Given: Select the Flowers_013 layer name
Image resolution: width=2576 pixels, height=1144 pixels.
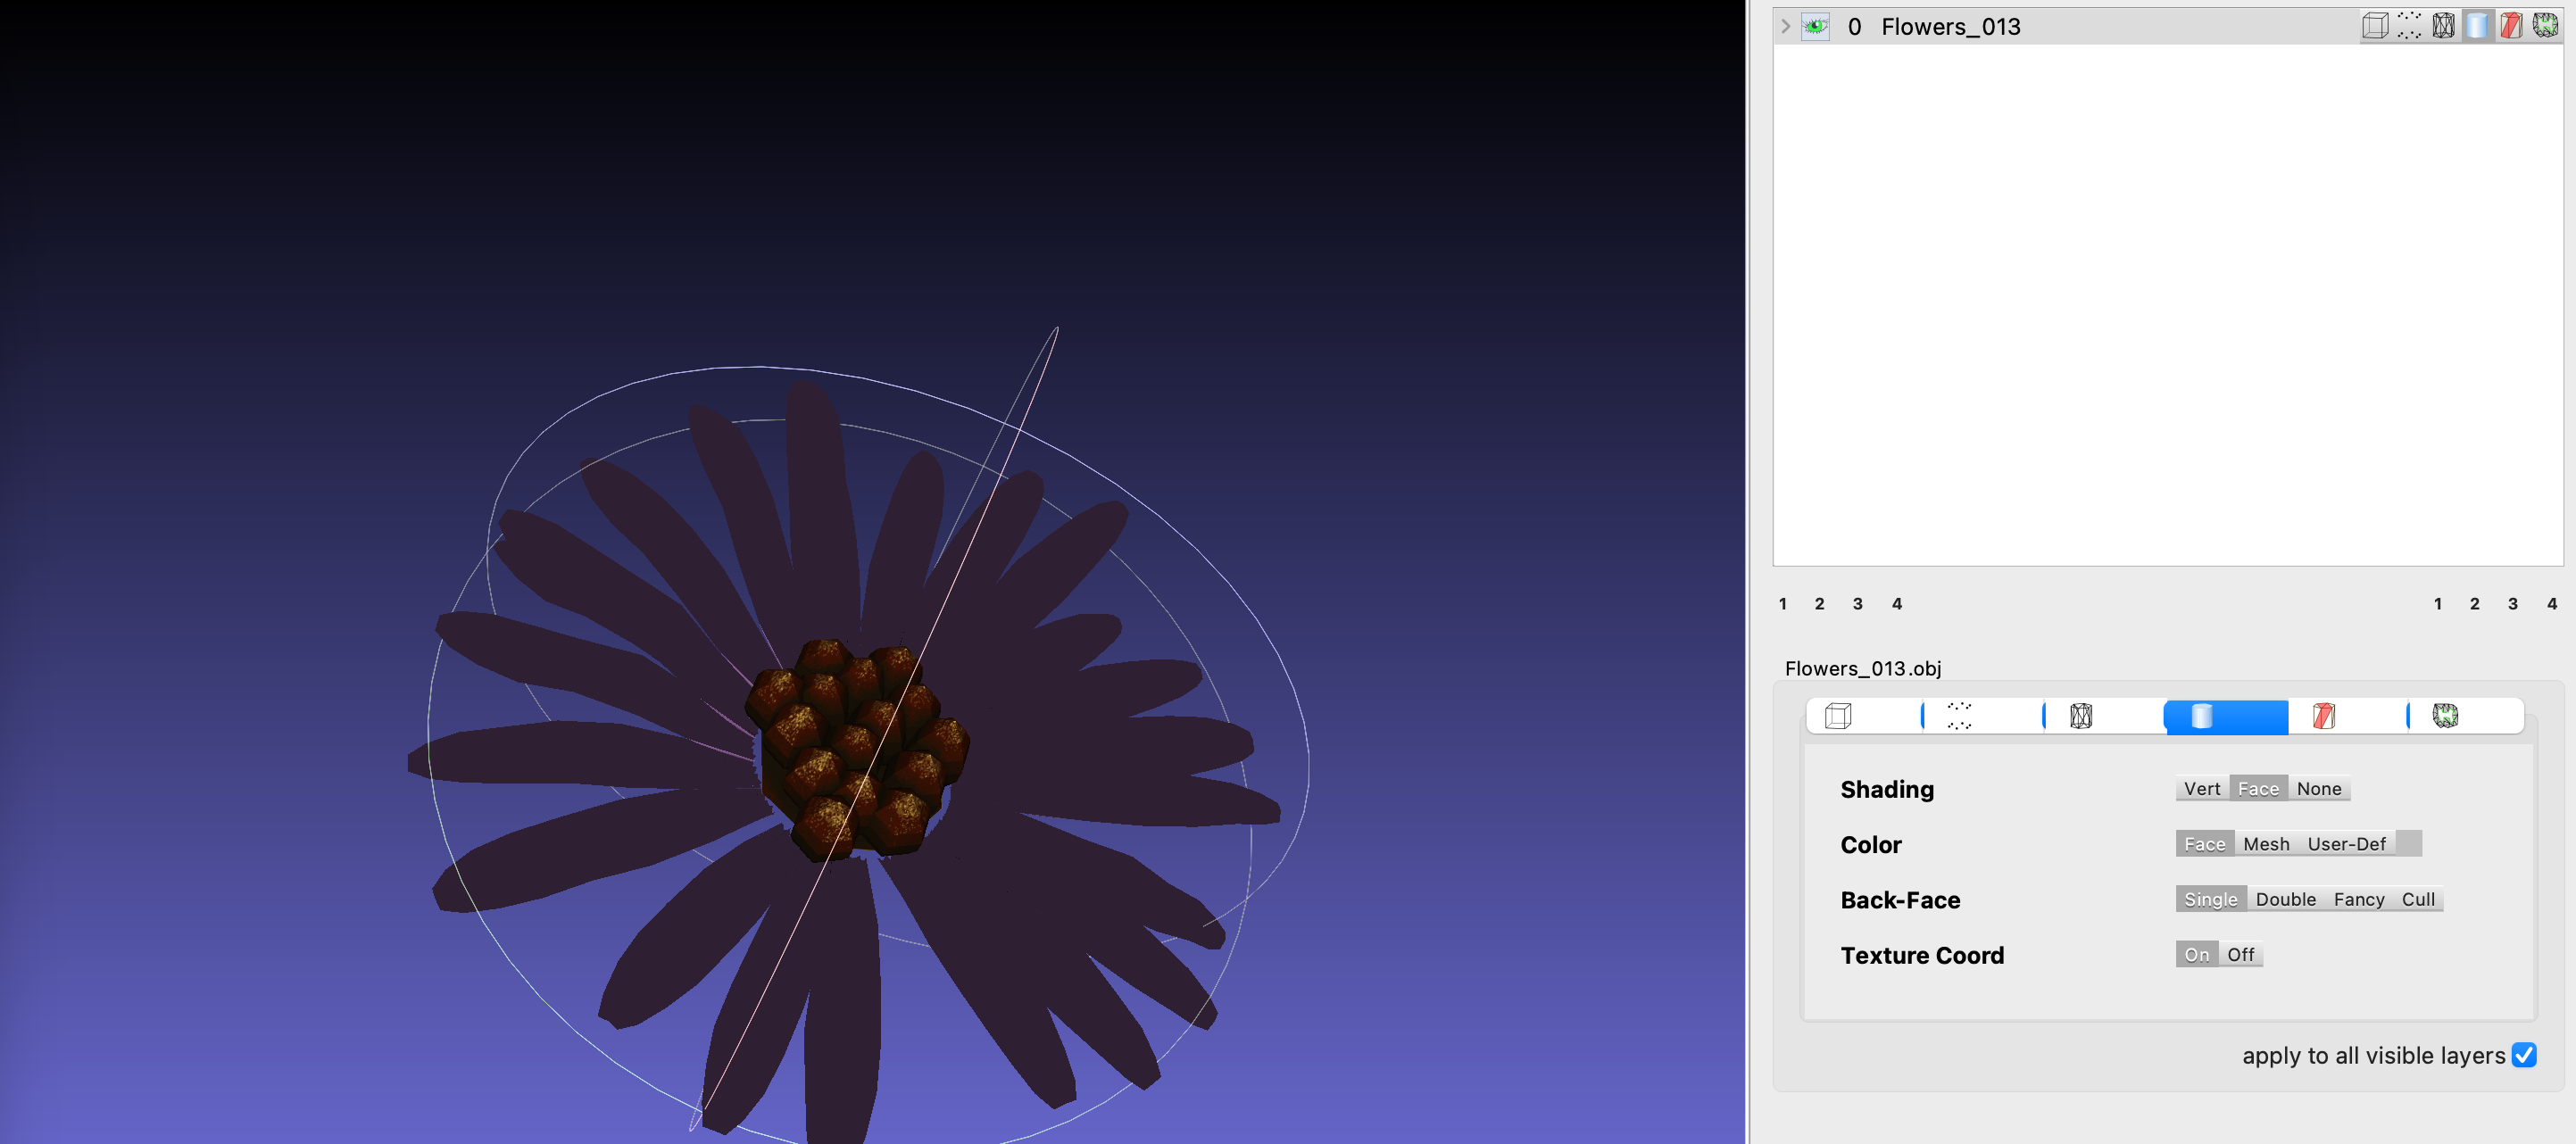Looking at the screenshot, I should click(x=1950, y=27).
